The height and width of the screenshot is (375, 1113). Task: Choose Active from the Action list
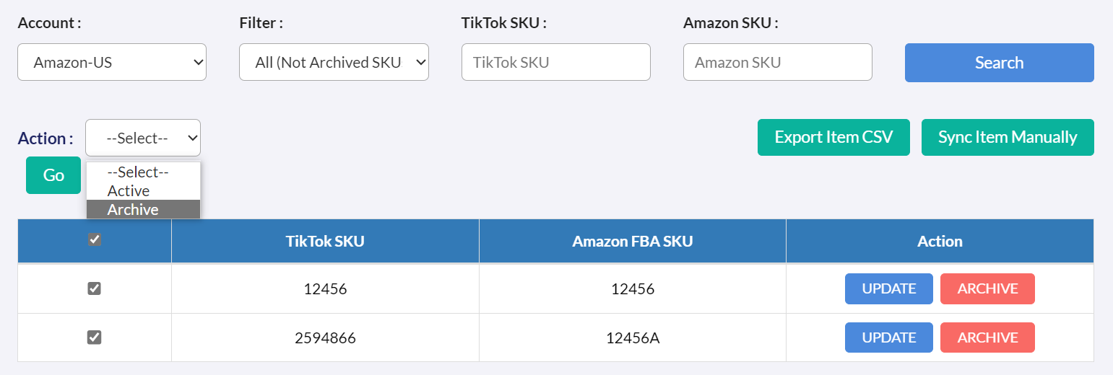(129, 191)
